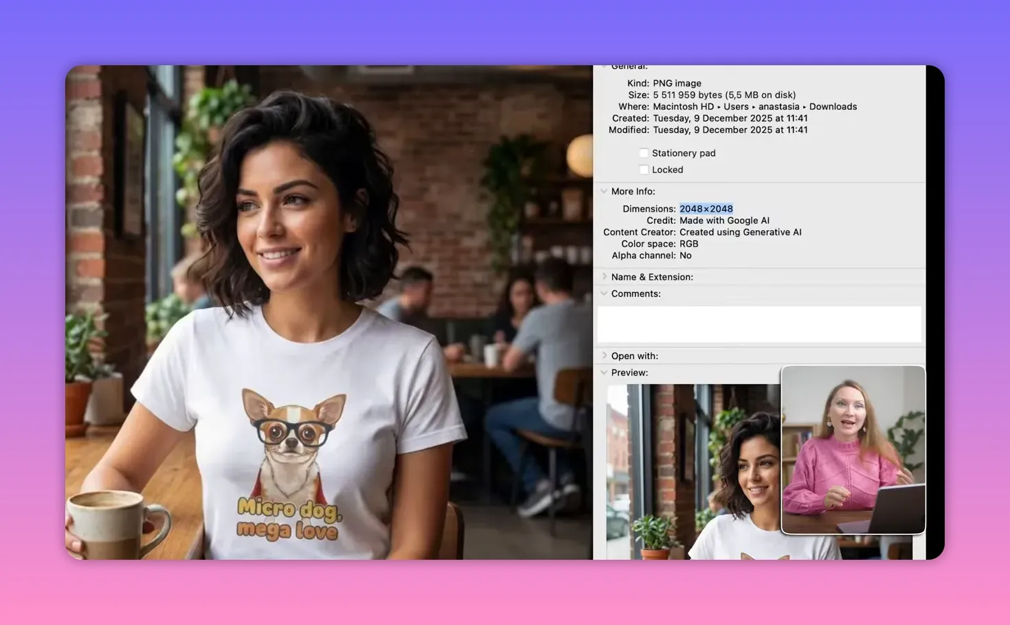Collapse the More Info section

604,191
